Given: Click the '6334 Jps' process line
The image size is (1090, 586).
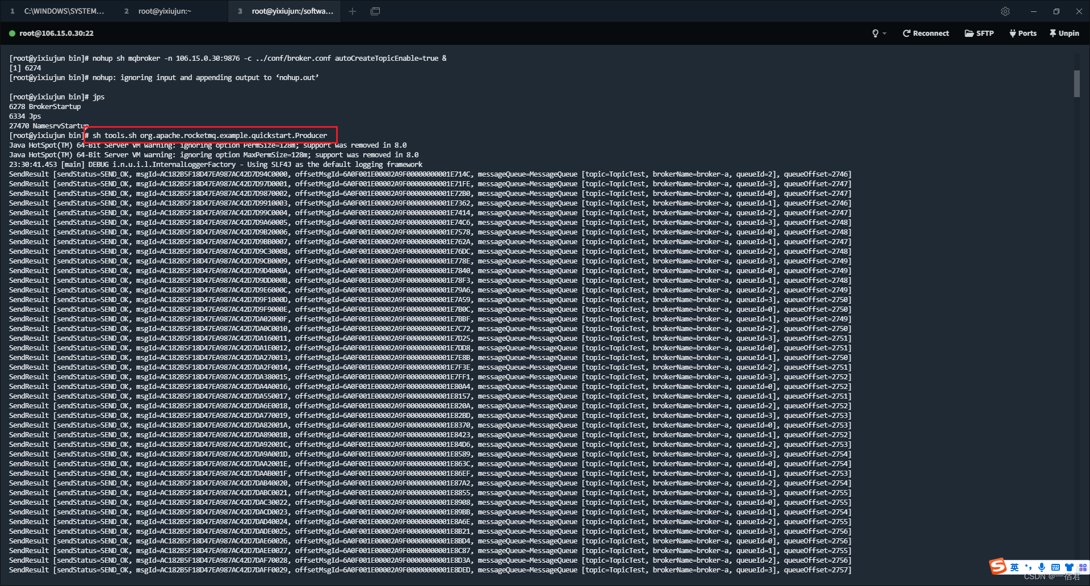Looking at the screenshot, I should [25, 116].
